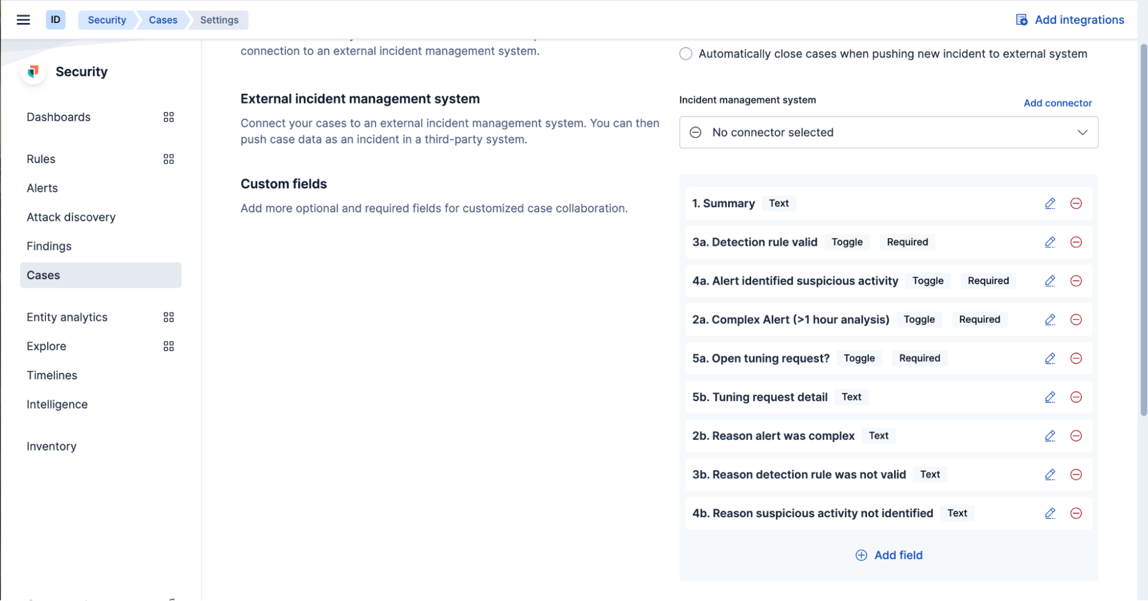Click the page vertical scrollbar
The height and width of the screenshot is (601, 1148).
1143,230
